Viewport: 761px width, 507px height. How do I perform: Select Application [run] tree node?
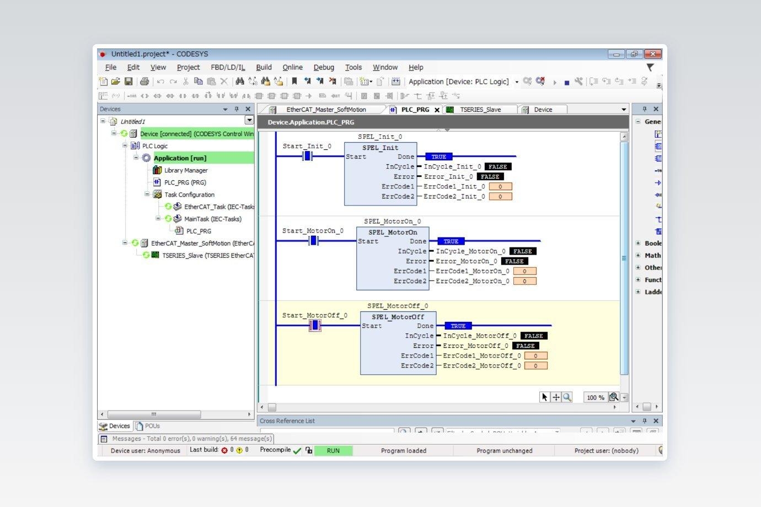180,158
